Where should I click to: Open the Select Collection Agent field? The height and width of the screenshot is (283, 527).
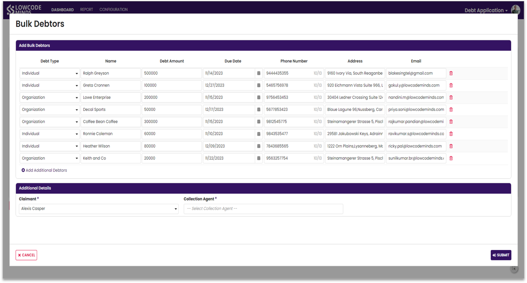(x=263, y=209)
